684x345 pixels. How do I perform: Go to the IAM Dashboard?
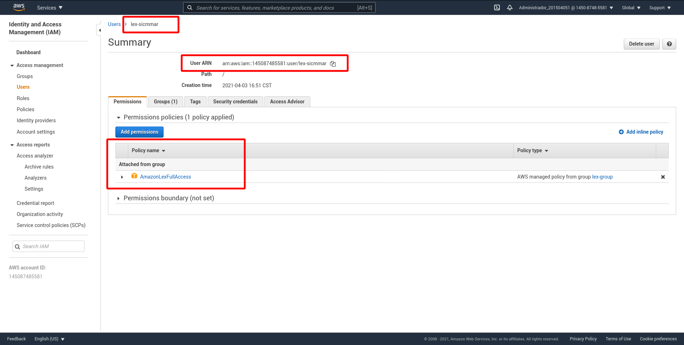point(28,52)
